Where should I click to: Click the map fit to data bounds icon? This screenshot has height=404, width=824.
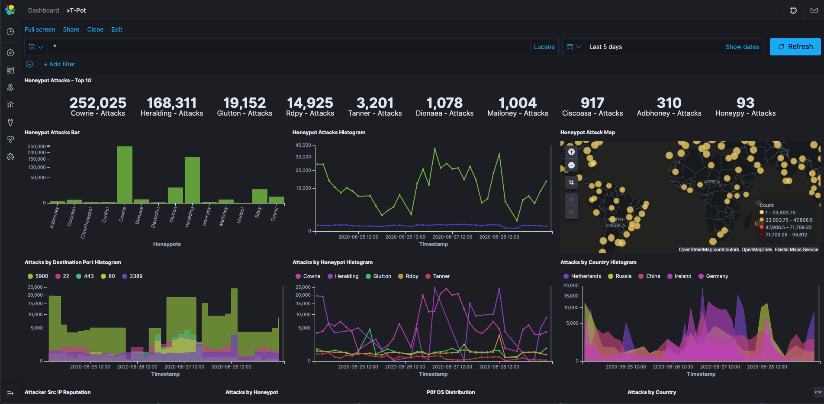pyautogui.click(x=571, y=182)
